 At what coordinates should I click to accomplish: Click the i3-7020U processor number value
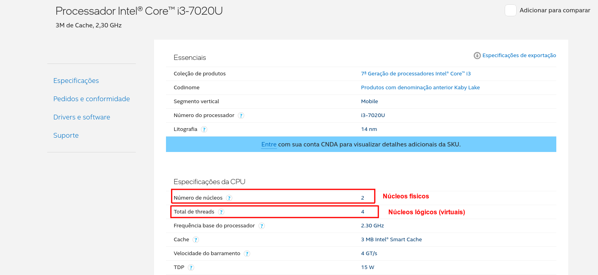[x=373, y=115]
